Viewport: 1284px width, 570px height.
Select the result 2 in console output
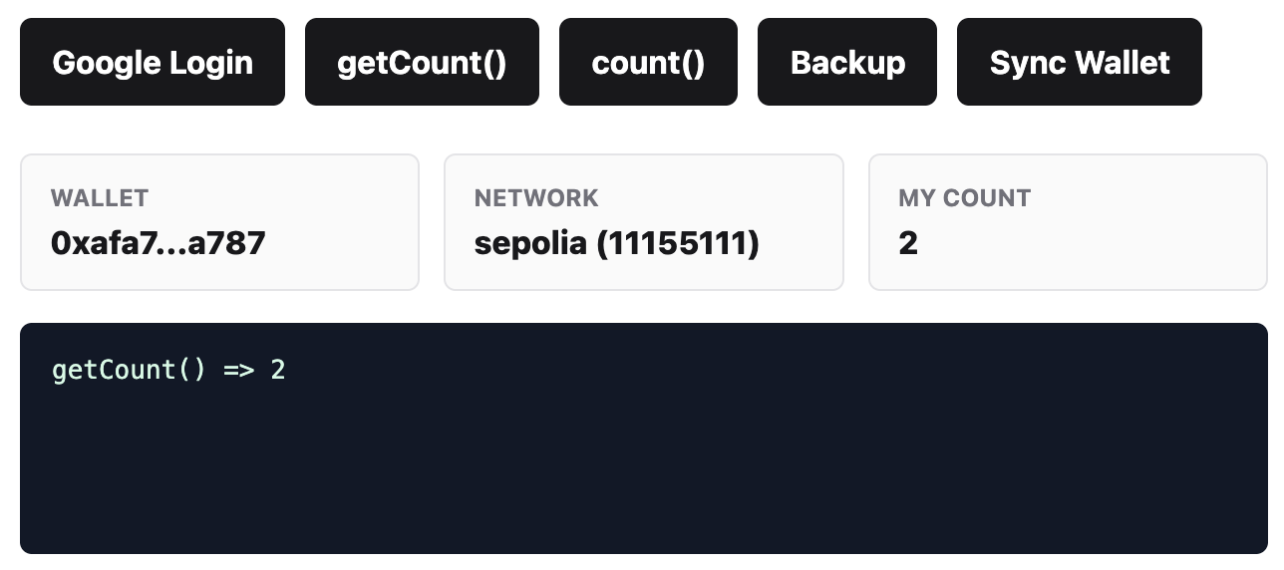click(278, 370)
